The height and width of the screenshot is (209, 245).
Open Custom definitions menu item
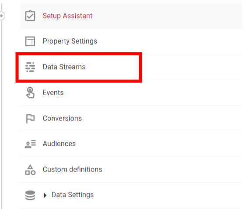coord(131,170)
